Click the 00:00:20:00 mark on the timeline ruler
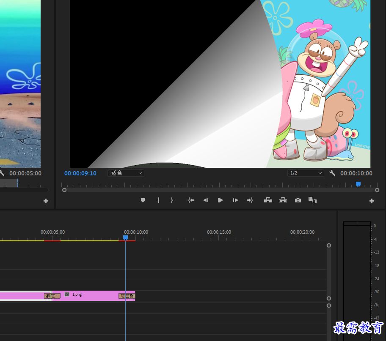Image resolution: width=386 pixels, height=341 pixels. [x=302, y=232]
